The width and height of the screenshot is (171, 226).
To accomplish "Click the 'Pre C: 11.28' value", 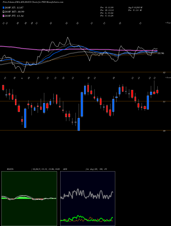I will tap(107, 16).
